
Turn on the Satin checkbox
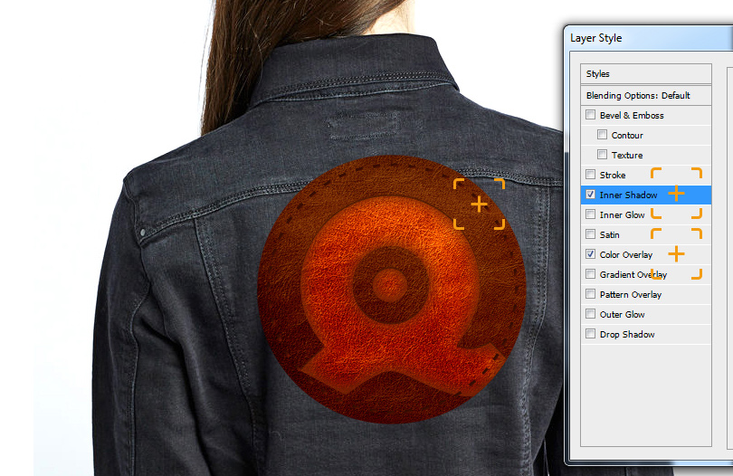[590, 233]
